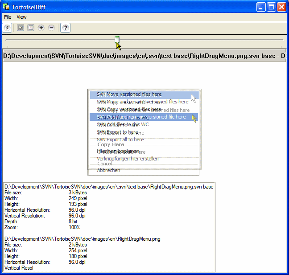Close the TortoiseIDiff window
Screen dimensions: 289x275
coord(281,7)
